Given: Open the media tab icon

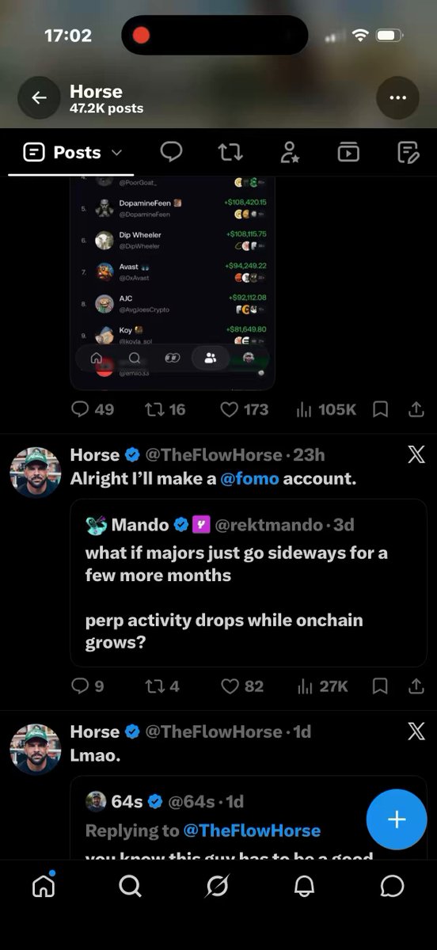Looking at the screenshot, I should coord(348,152).
